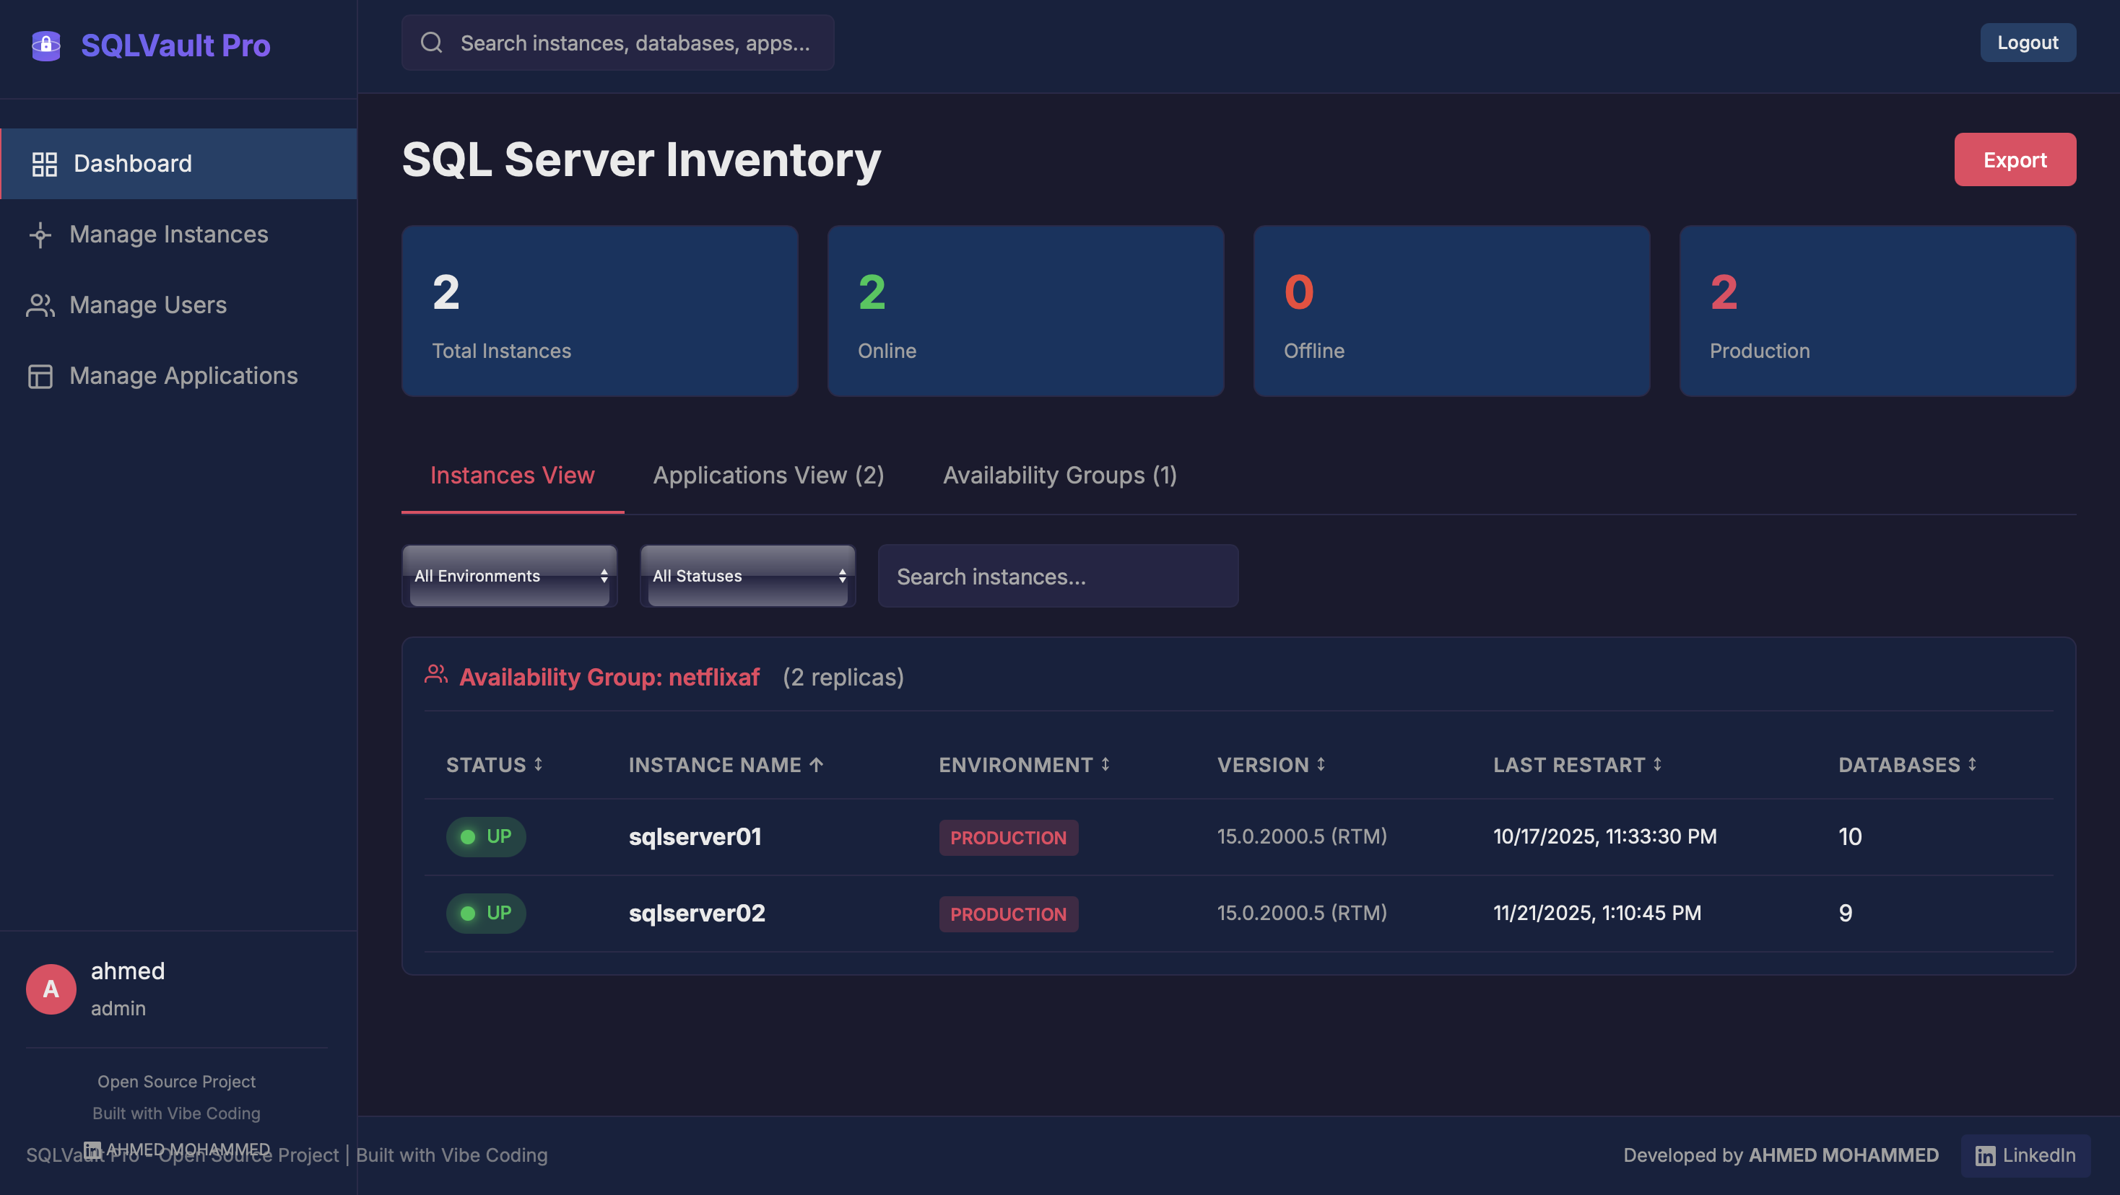Click the ahmed user avatar
The height and width of the screenshot is (1195, 2120).
[51, 989]
